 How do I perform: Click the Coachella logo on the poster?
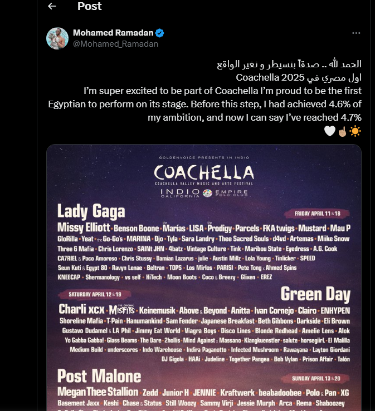(x=203, y=172)
